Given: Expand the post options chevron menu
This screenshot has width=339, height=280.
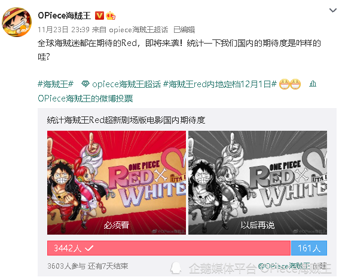Looking at the screenshot, I should (x=333, y=10).
